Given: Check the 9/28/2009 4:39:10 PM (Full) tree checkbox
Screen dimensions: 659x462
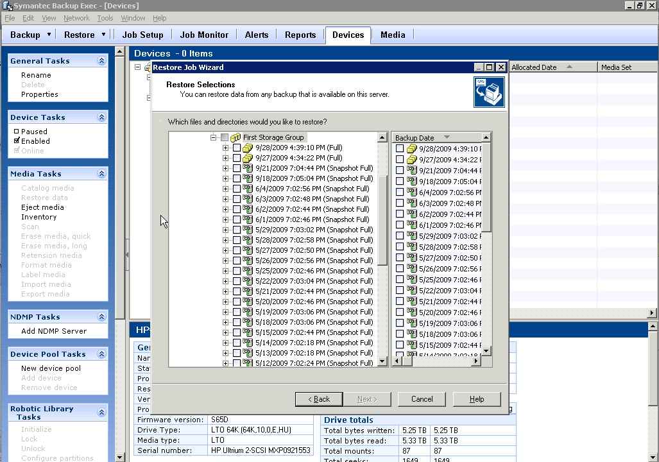Looking at the screenshot, I should coord(237,148).
